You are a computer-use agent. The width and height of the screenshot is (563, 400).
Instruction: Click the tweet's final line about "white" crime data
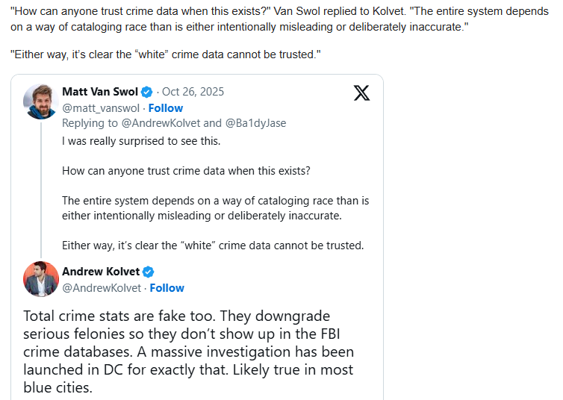click(x=213, y=246)
